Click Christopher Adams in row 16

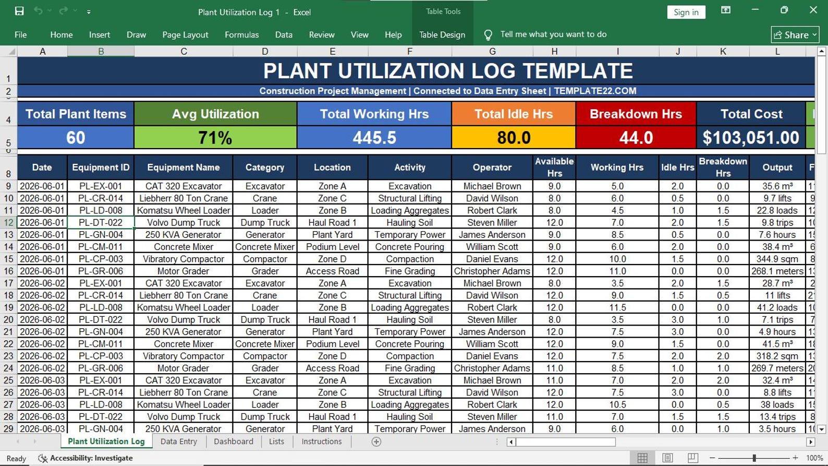tap(492, 271)
